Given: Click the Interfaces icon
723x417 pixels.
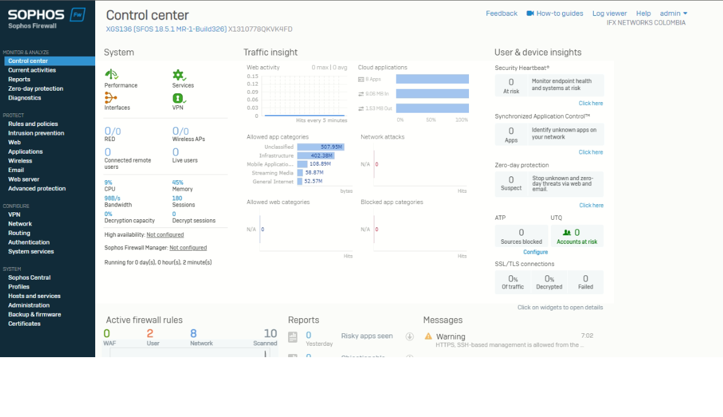Looking at the screenshot, I should click(111, 97).
